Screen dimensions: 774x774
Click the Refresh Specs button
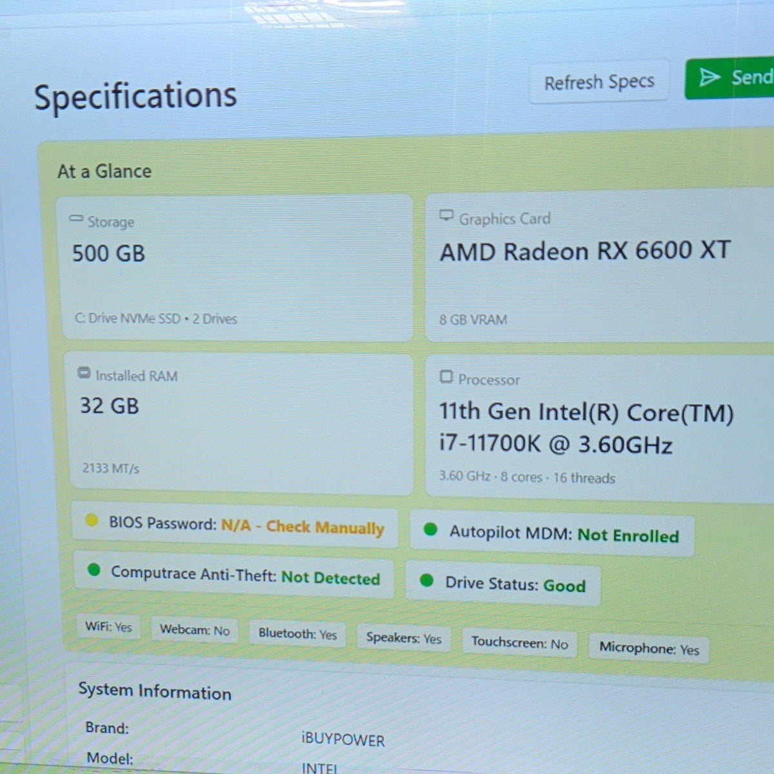(x=599, y=82)
